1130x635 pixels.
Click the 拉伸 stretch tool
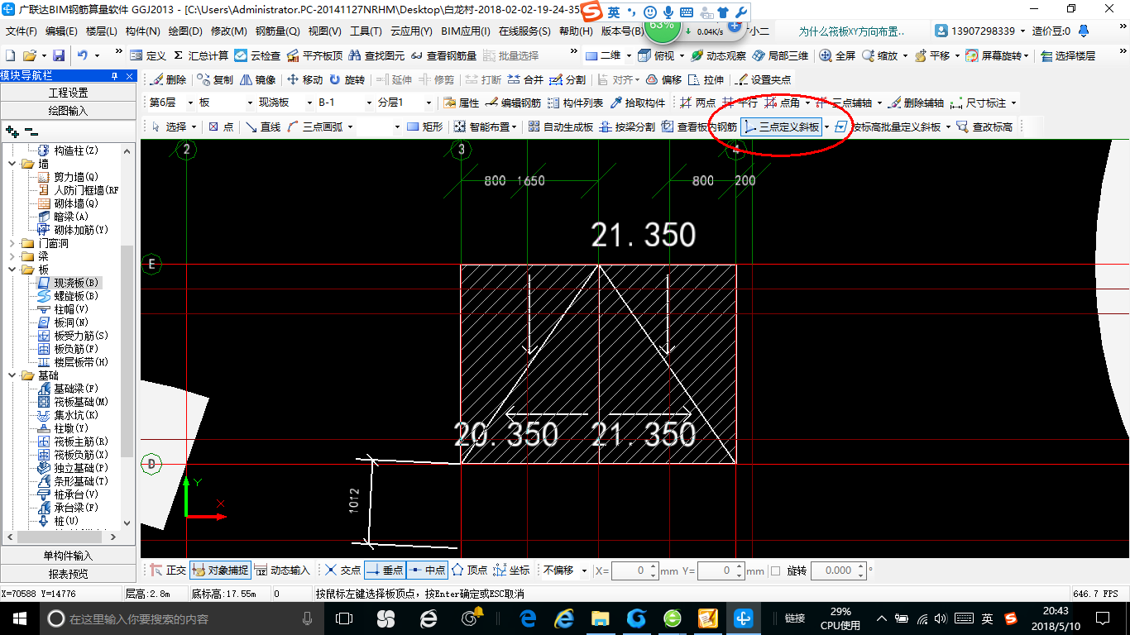706,79
